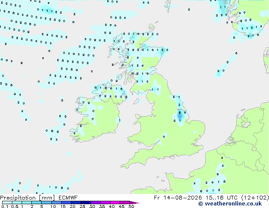Click the 20–25 mm dark blue swatch
Viewport: 269px width, 208px height.
[x=76, y=202]
